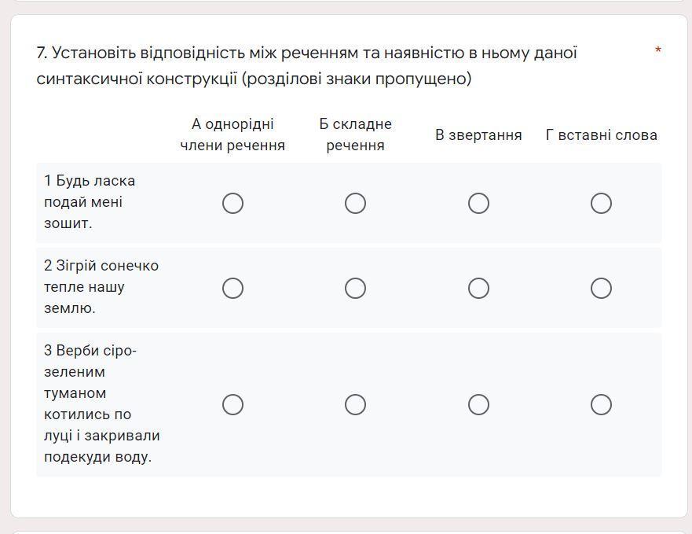Click the 'Г вставні слова' column header
692x534 pixels.
[601, 134]
